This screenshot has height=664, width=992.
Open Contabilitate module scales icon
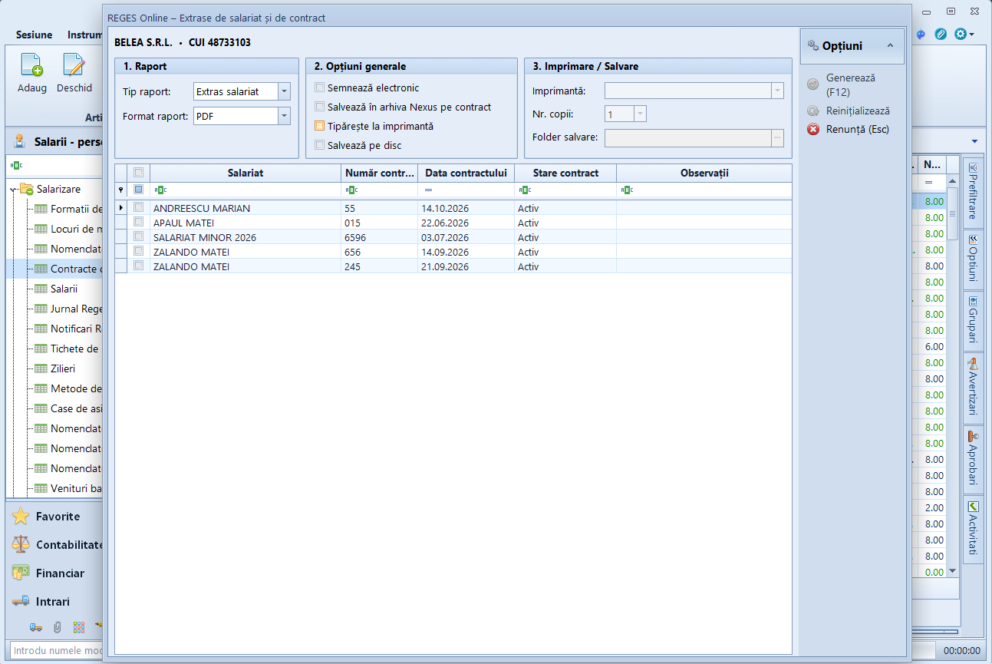pyautogui.click(x=21, y=545)
